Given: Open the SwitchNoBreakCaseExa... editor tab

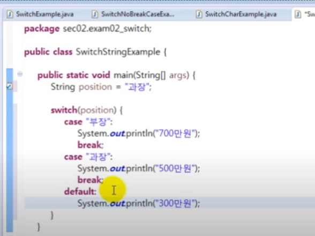Looking at the screenshot, I should click(133, 14).
